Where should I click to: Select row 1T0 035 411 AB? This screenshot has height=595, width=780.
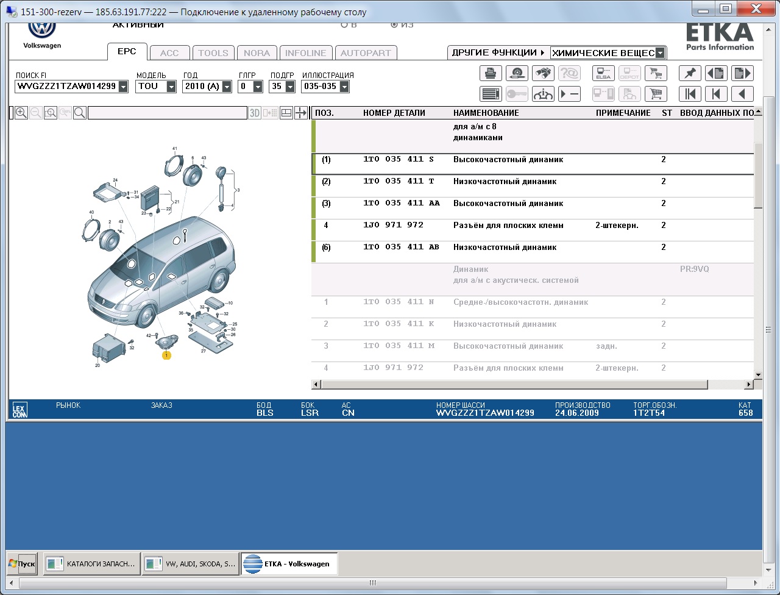[x=533, y=252]
